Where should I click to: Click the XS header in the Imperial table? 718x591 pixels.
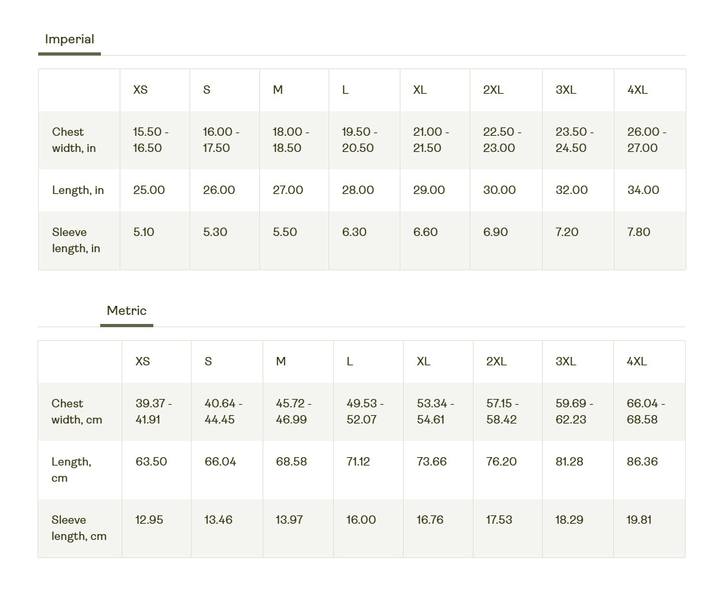(140, 90)
